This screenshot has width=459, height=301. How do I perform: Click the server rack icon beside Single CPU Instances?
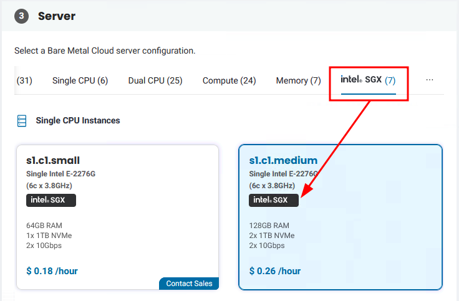[x=22, y=120]
